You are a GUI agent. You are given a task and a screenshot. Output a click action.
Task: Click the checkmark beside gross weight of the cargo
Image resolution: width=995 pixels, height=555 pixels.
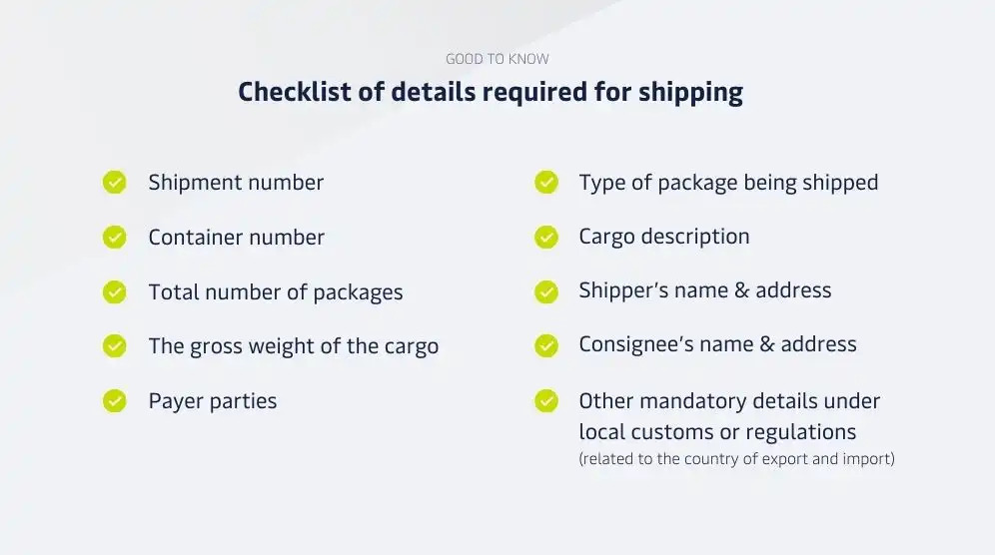[x=114, y=345]
